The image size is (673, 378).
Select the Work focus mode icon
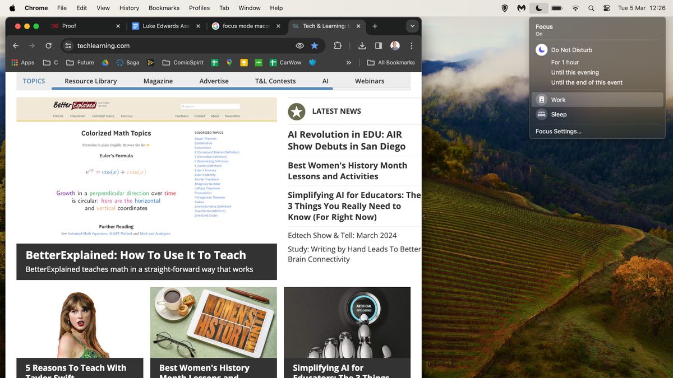click(x=541, y=99)
